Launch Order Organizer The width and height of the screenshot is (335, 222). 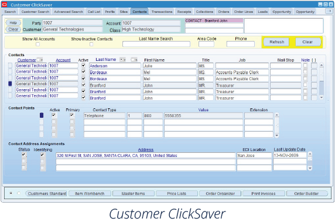pos(220,193)
